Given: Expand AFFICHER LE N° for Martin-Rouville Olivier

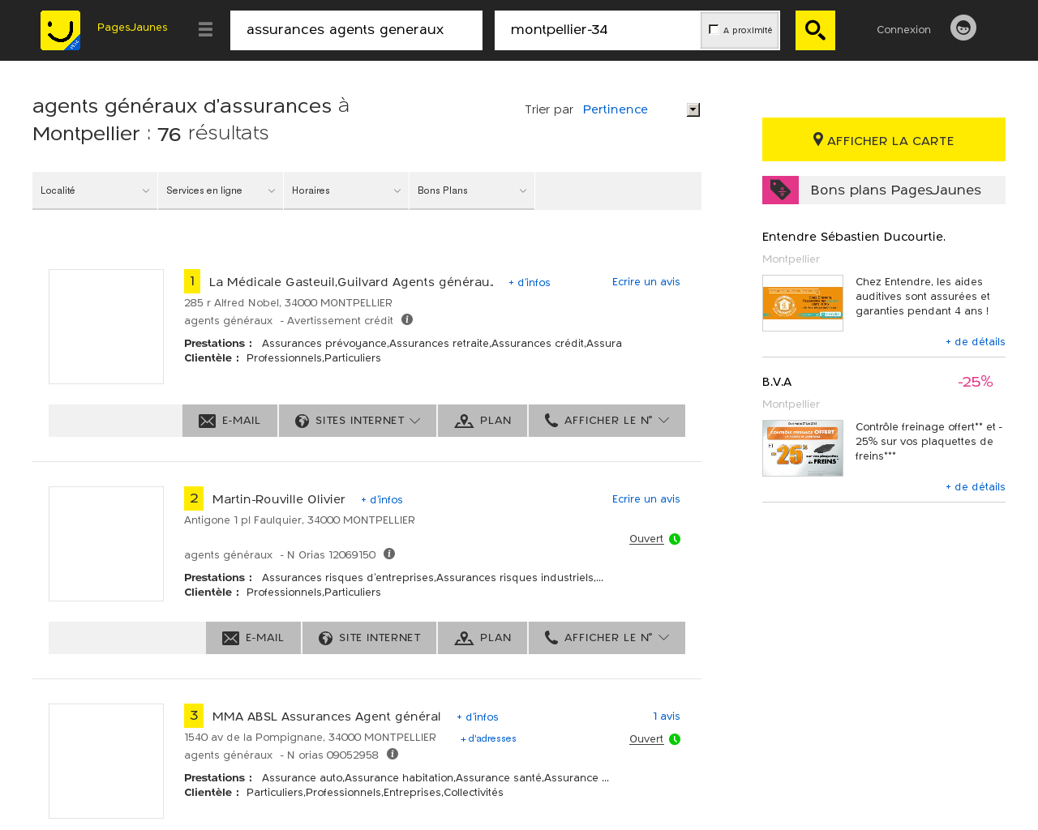Looking at the screenshot, I should (x=607, y=638).
